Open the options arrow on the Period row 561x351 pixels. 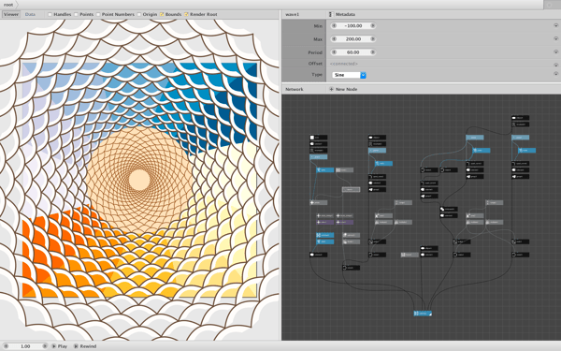pyautogui.click(x=556, y=51)
